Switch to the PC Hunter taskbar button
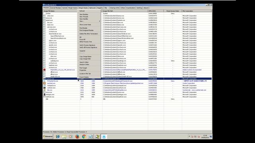The width and height of the screenshot is (255, 143). [x=104, y=137]
